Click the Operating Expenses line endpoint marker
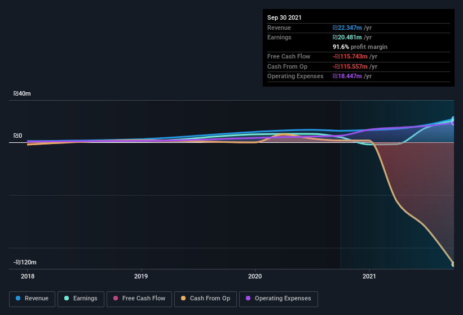The image size is (463, 315). pos(453,123)
